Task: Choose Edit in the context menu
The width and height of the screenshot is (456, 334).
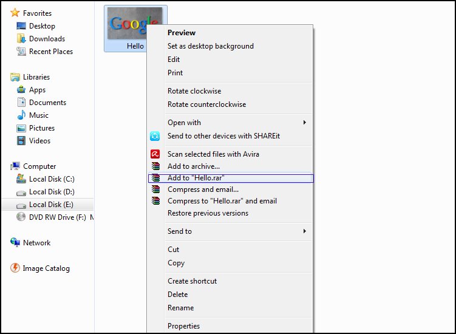Action: pos(230,60)
